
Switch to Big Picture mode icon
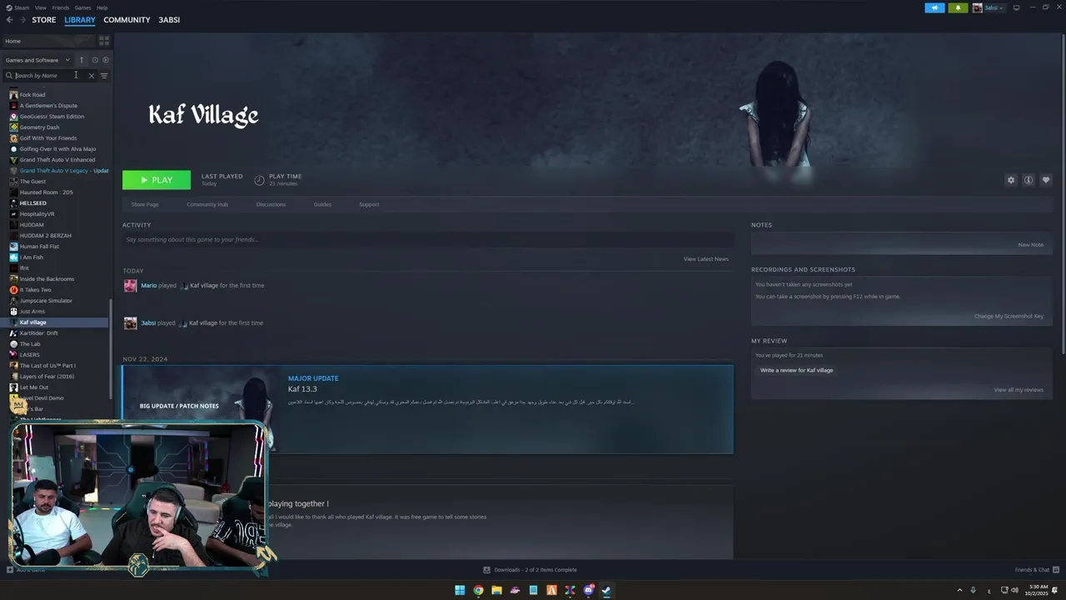[x=1016, y=7]
